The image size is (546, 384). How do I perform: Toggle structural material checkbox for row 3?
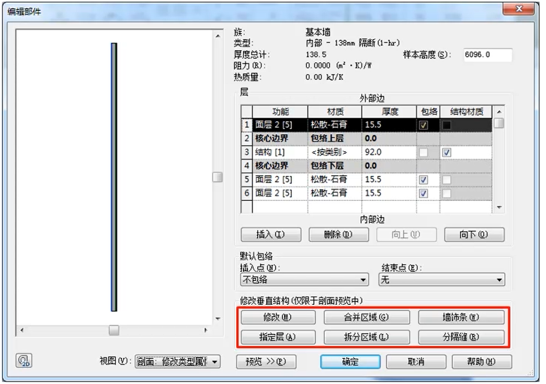pyautogui.click(x=446, y=152)
